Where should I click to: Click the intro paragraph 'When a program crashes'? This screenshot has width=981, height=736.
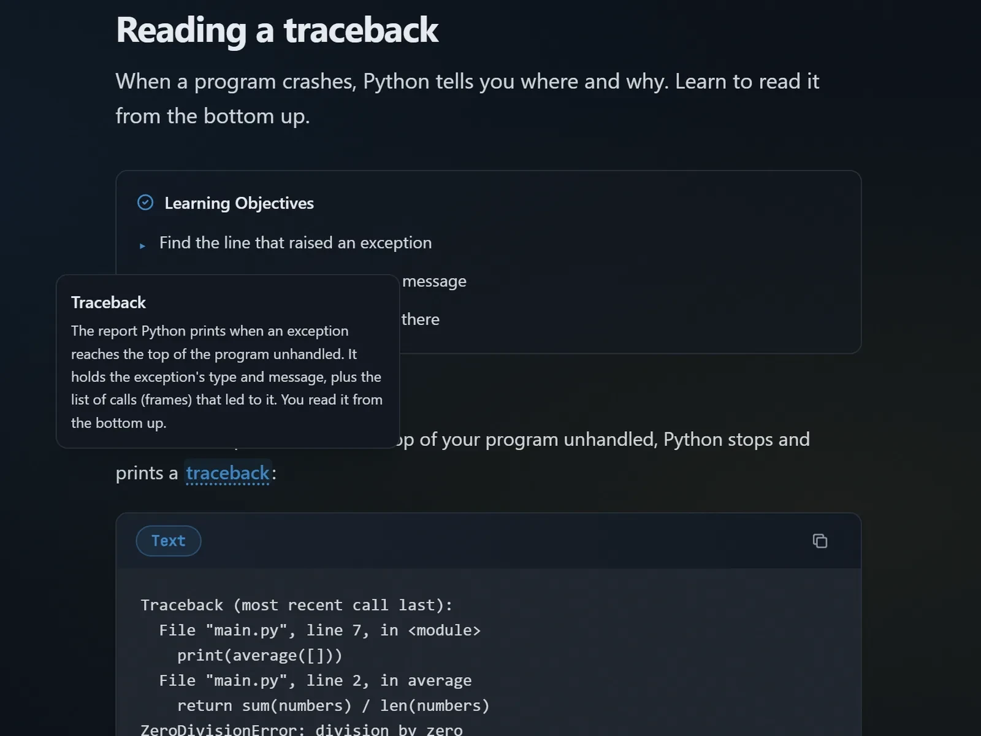[x=467, y=99]
